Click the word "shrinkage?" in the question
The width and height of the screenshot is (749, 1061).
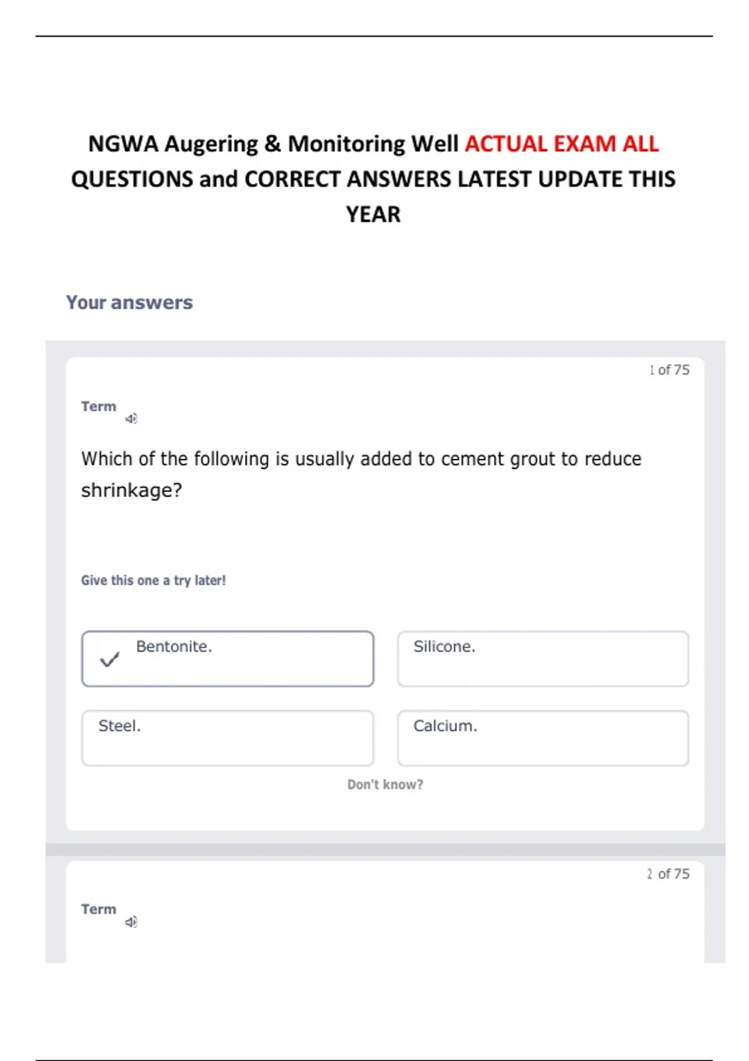coord(132,491)
